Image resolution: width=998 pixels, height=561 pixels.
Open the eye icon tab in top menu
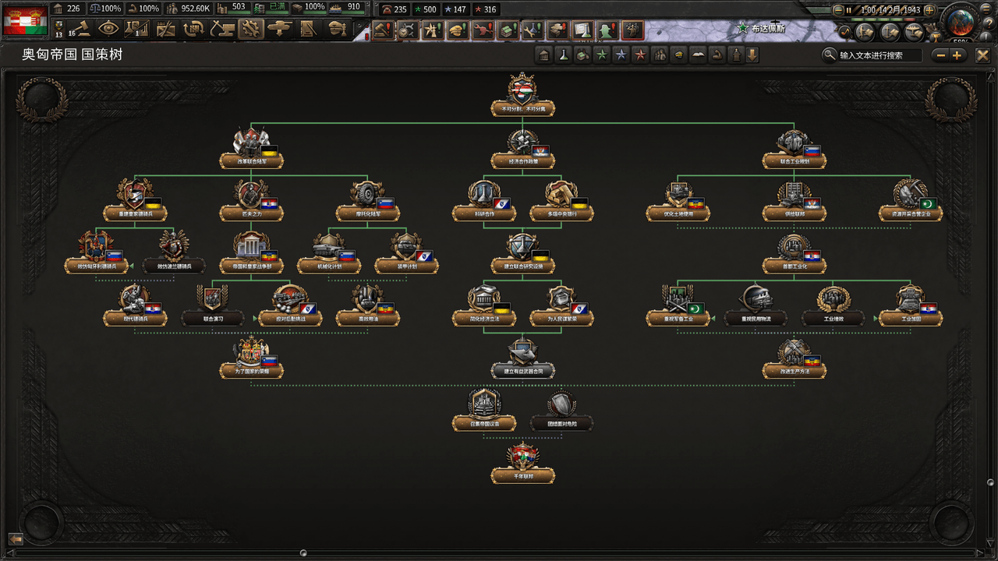(x=109, y=29)
